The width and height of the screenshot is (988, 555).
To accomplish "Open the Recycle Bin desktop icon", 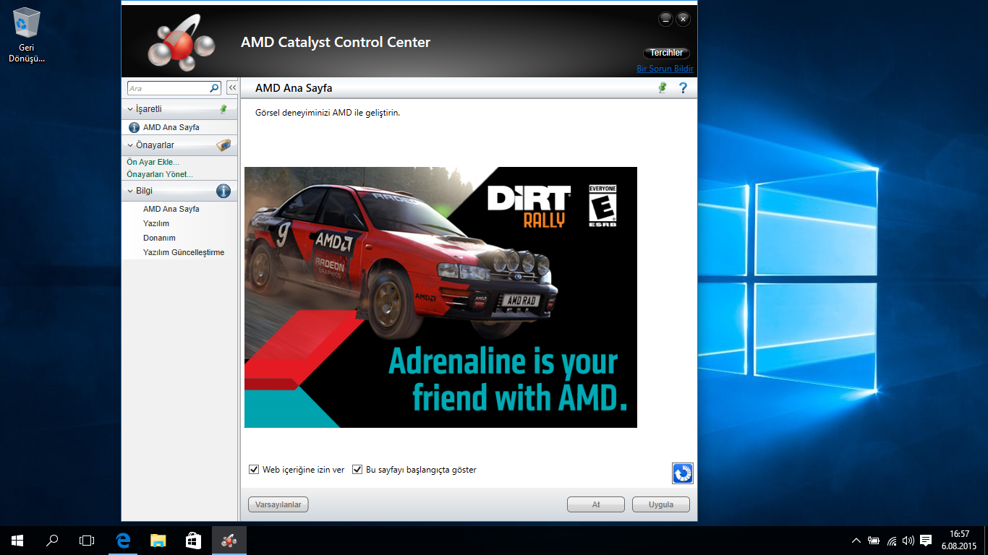I will [x=27, y=35].
